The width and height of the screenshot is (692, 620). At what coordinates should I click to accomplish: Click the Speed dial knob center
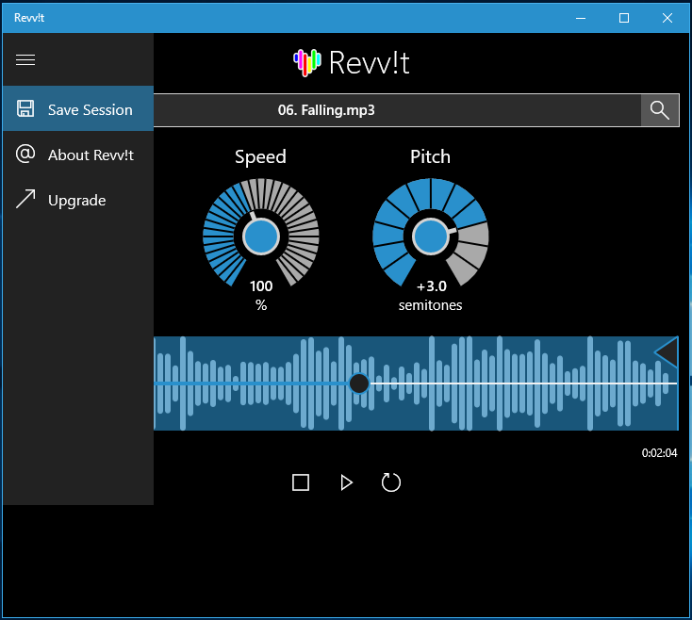(261, 237)
